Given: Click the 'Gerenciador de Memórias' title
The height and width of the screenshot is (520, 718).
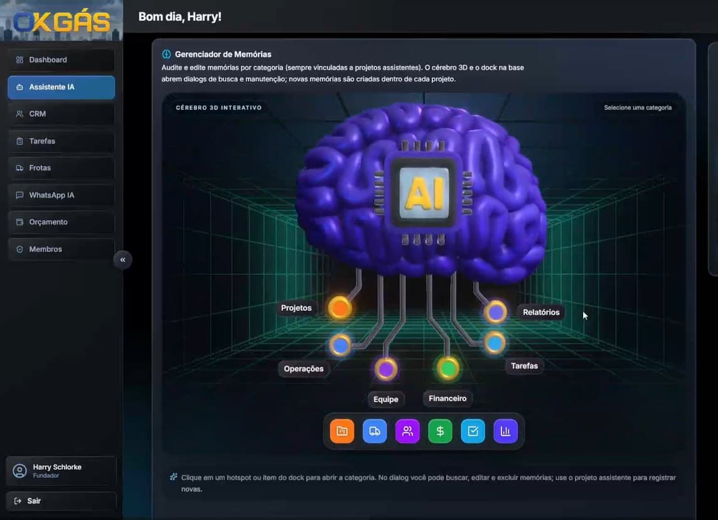Looking at the screenshot, I should pos(223,54).
